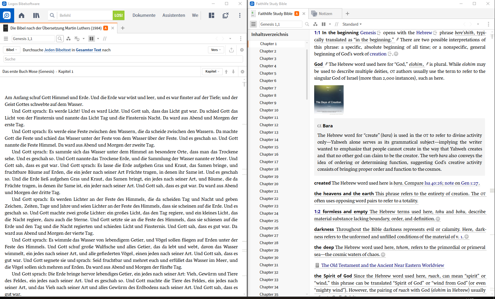Expand the plus after 'cosmic waters of chaos.'

point(383,254)
